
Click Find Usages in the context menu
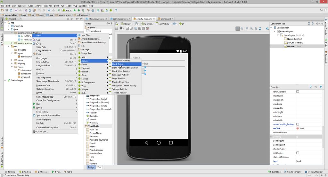click(55, 58)
